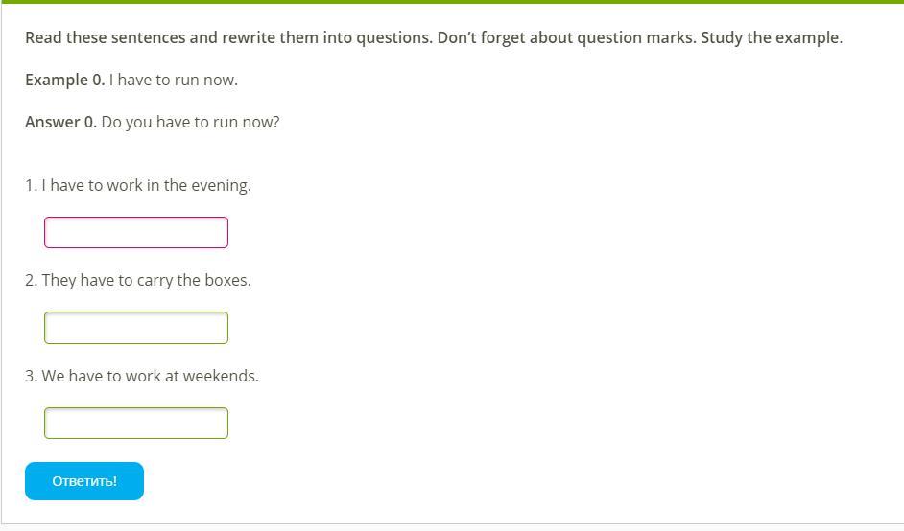The width and height of the screenshot is (904, 531).
Task: Click the bold 'Example 0.' label
Action: click(x=64, y=81)
